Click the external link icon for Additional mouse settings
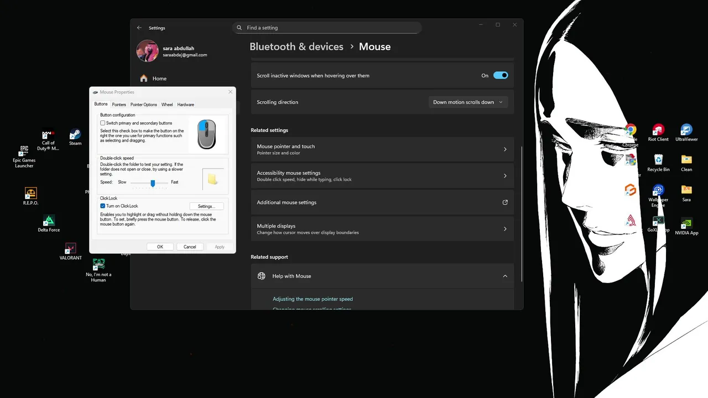Screen dimensions: 708x398 [x=505, y=202]
